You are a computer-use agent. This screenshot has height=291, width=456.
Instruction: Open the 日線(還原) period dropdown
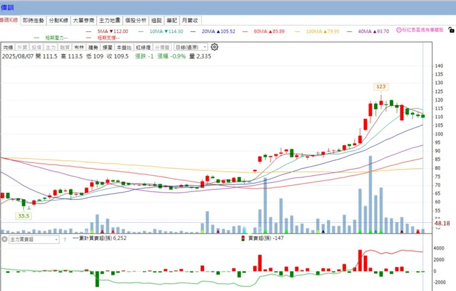pyautogui.click(x=191, y=47)
